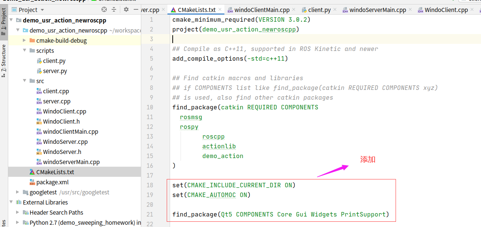Open WindoServer.h from the project tree

point(61,151)
